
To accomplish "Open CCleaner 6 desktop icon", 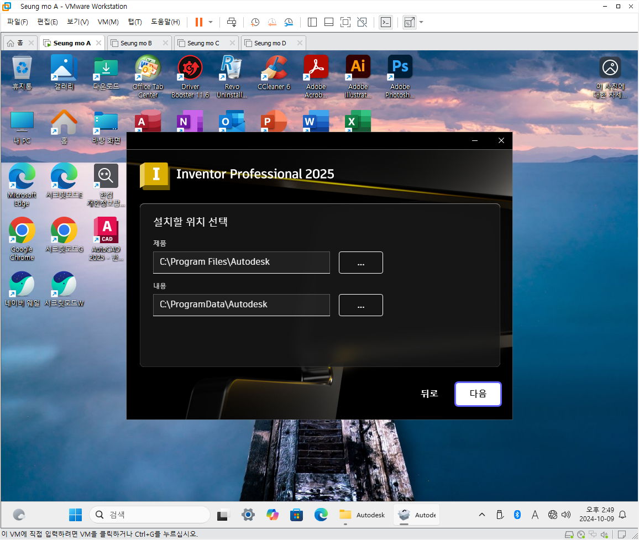I will point(274,73).
